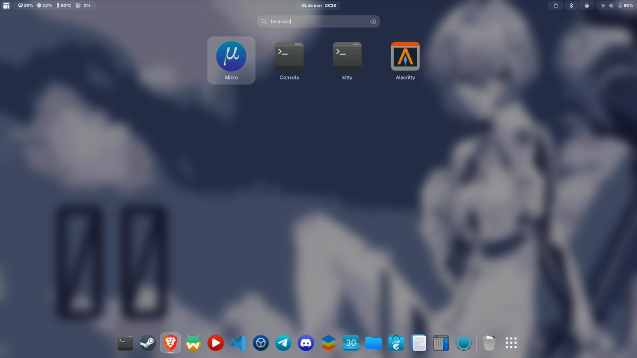
Task: Open the blue Files folder in dock
Action: point(373,343)
